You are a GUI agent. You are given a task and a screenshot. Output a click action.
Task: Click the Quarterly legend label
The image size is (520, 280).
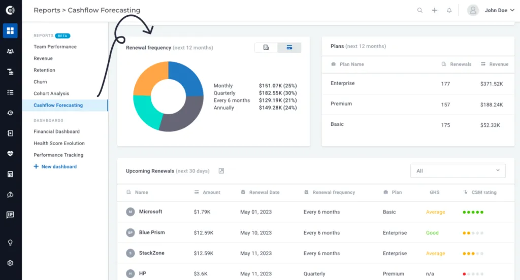tap(224, 93)
